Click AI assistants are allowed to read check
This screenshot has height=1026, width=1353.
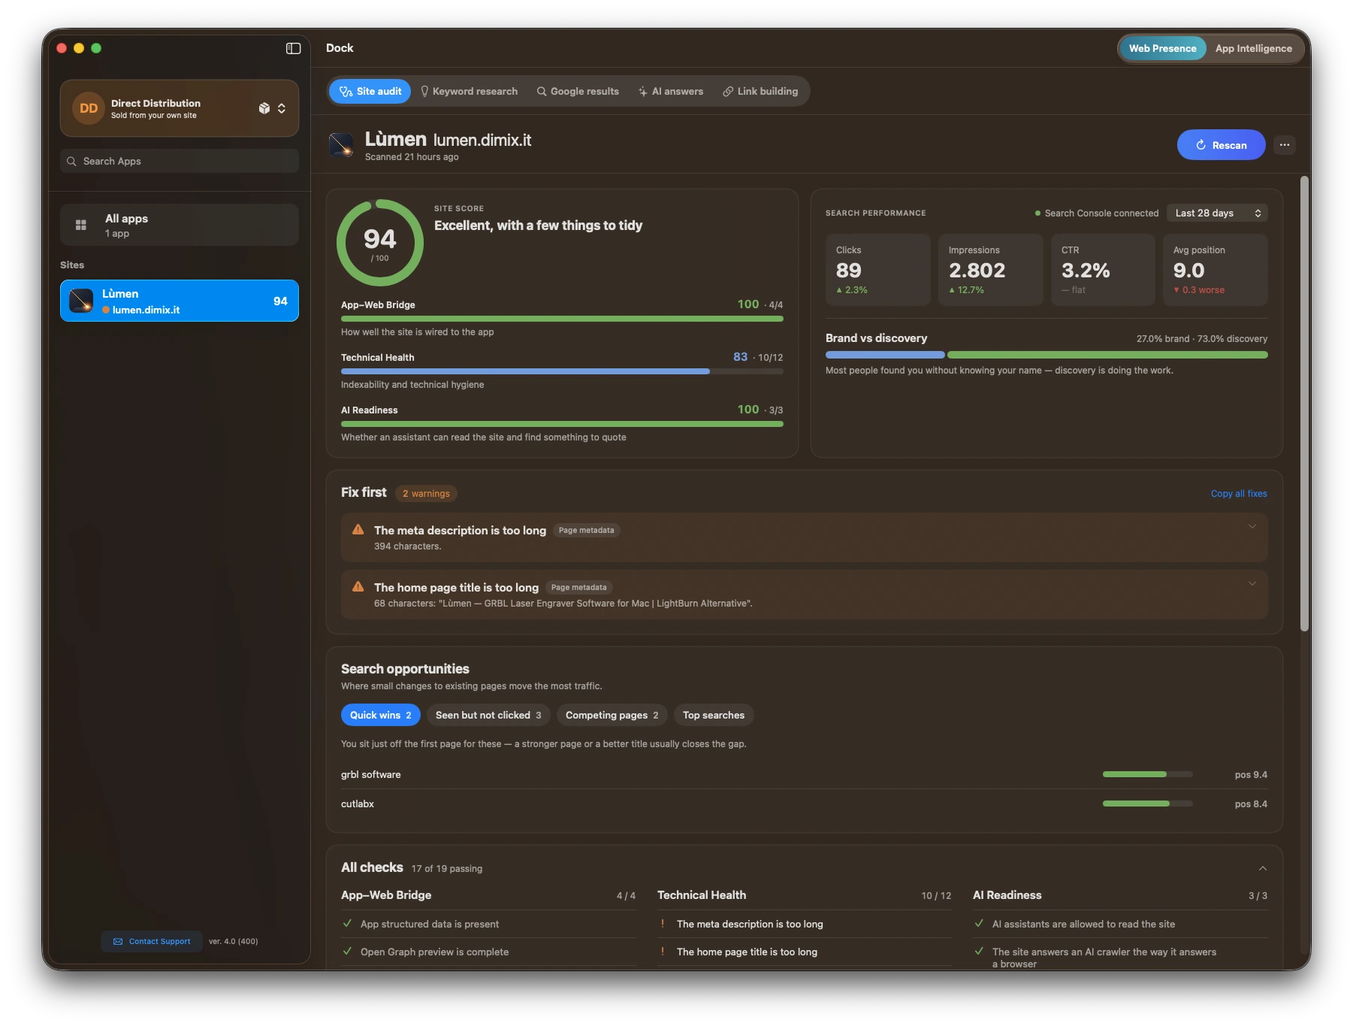tap(1120, 924)
